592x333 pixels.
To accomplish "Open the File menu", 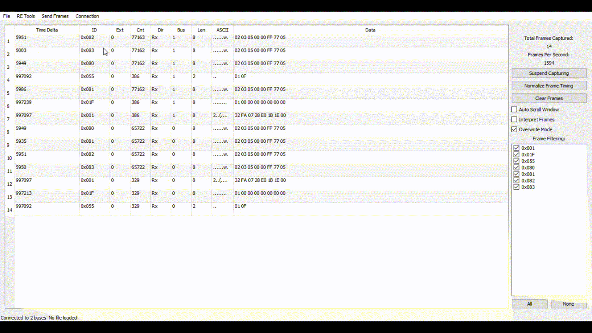I will (x=6, y=16).
